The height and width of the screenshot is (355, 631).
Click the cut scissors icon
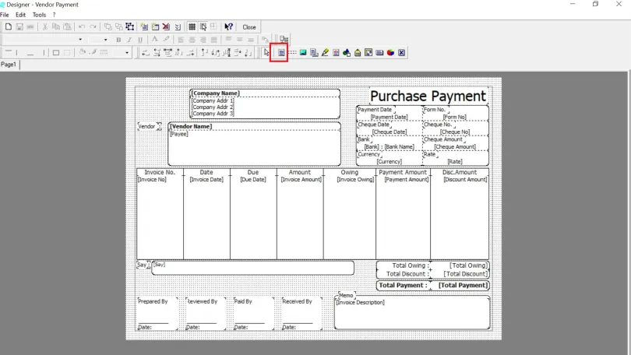tap(45, 26)
